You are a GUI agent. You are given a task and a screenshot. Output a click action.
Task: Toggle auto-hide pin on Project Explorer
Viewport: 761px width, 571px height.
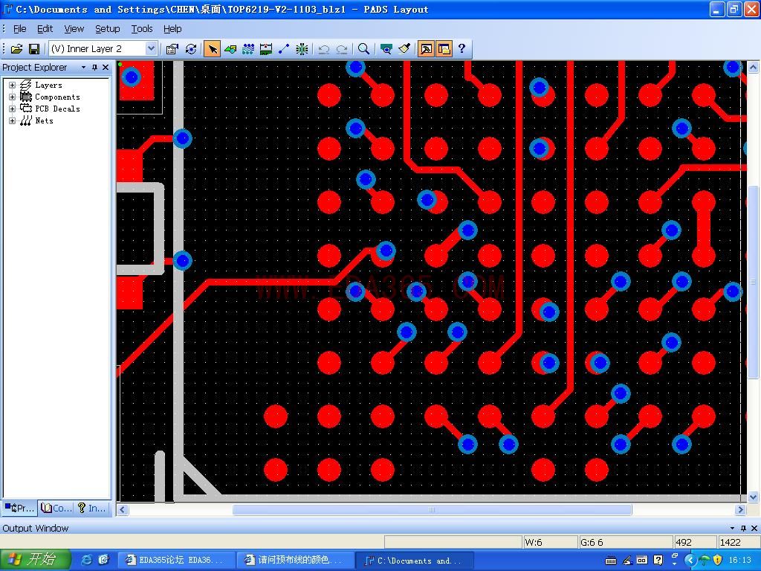coord(94,68)
